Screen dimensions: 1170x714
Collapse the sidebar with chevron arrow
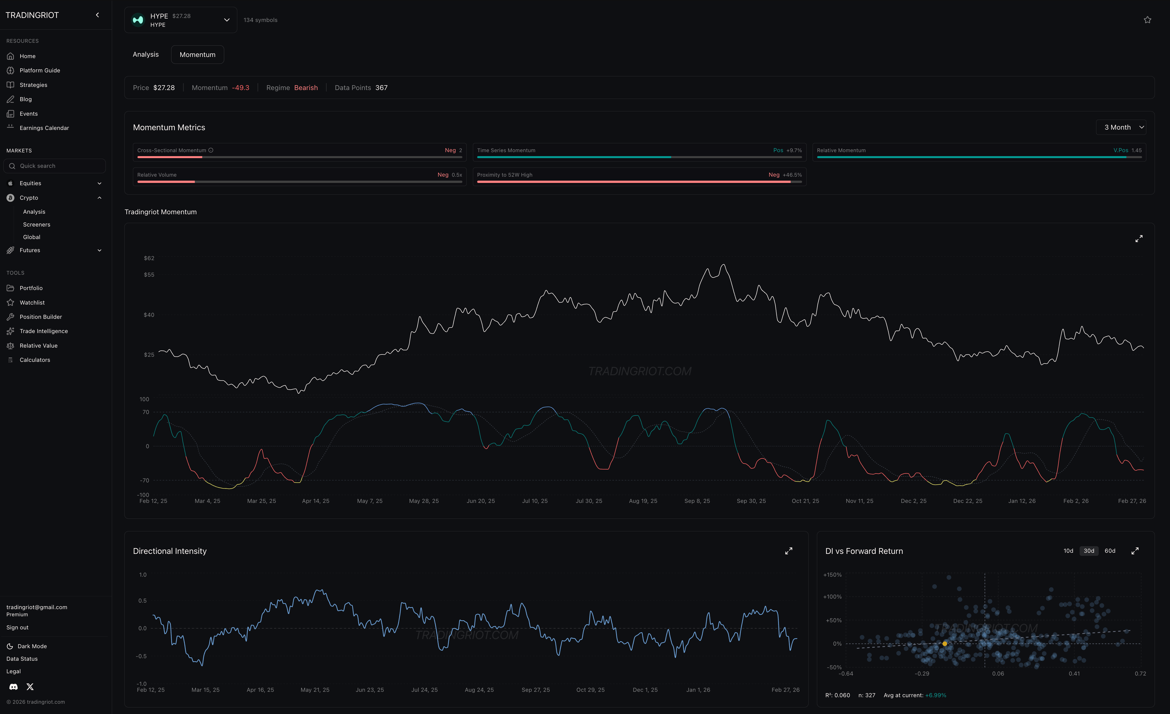[x=97, y=15]
